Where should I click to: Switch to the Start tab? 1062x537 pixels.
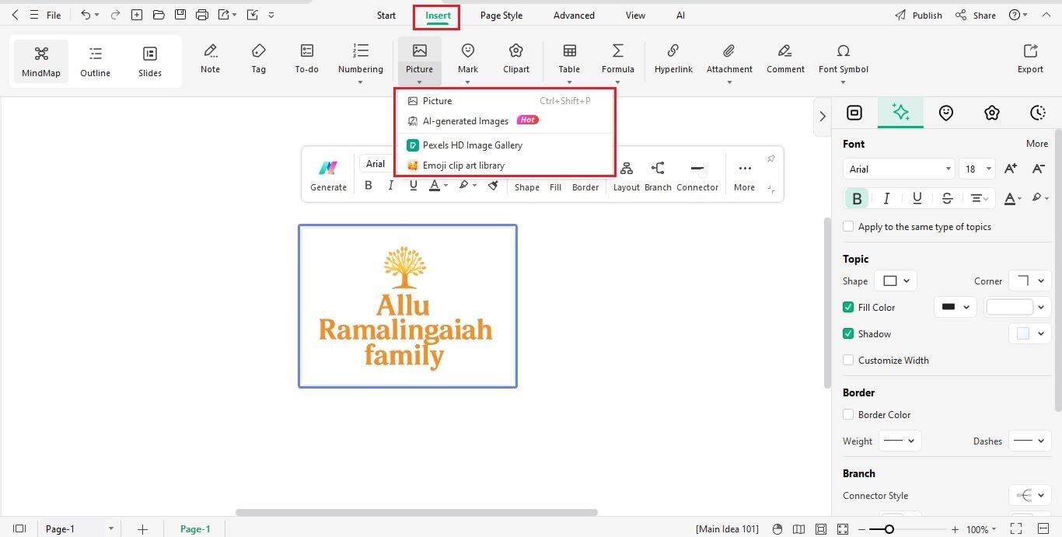click(x=386, y=16)
